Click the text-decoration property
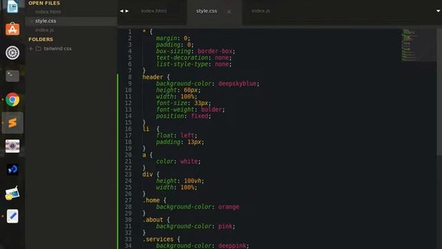442x249 pixels. coord(182,57)
